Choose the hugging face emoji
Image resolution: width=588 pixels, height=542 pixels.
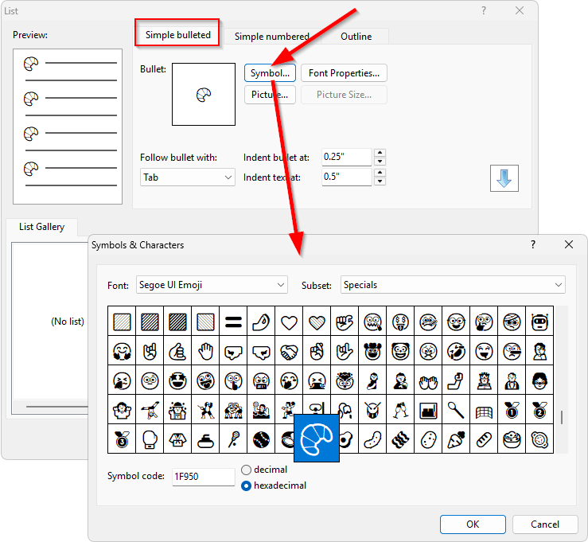pyautogui.click(x=122, y=351)
